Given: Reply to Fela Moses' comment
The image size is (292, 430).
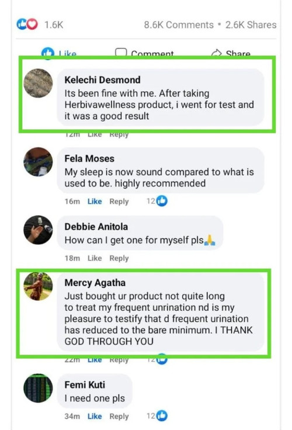Looking at the screenshot, I should (119, 202).
